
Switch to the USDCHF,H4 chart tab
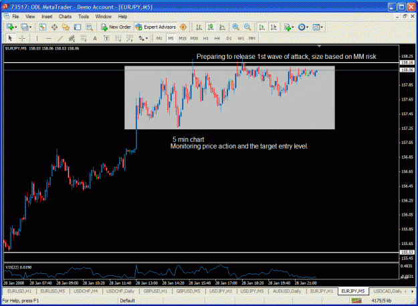coord(86,291)
